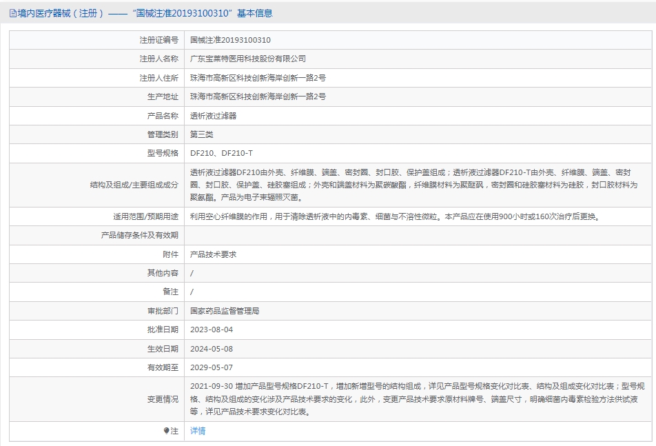Click the approval department 国家药品监督管理局
This screenshot has width=656, height=446.
tap(225, 311)
